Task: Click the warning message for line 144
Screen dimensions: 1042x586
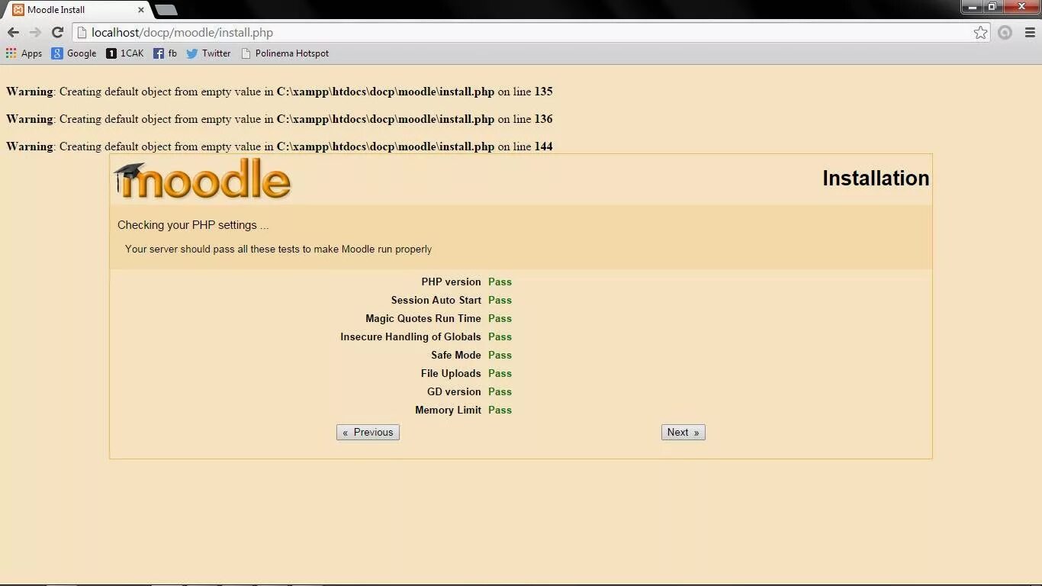Action: click(x=279, y=146)
